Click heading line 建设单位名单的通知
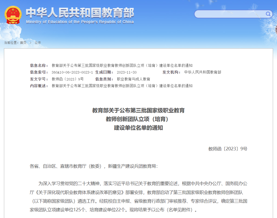The height and width of the screenshot is (218, 277). point(138,128)
